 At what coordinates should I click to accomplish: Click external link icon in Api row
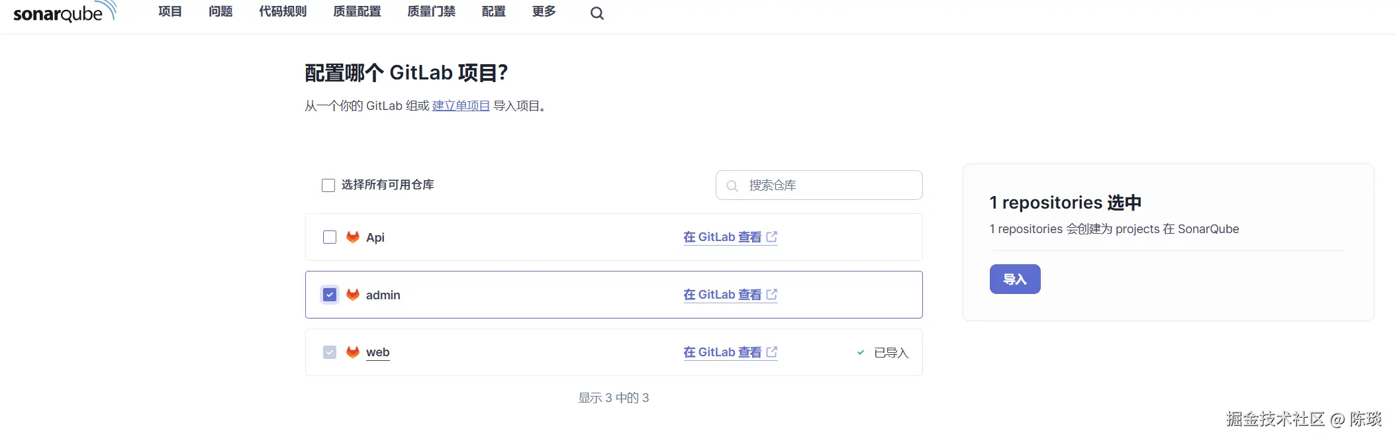772,237
